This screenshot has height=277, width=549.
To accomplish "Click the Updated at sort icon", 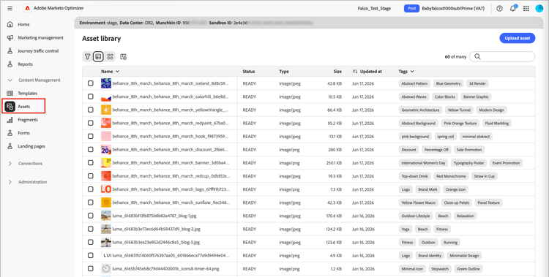I will [x=355, y=72].
